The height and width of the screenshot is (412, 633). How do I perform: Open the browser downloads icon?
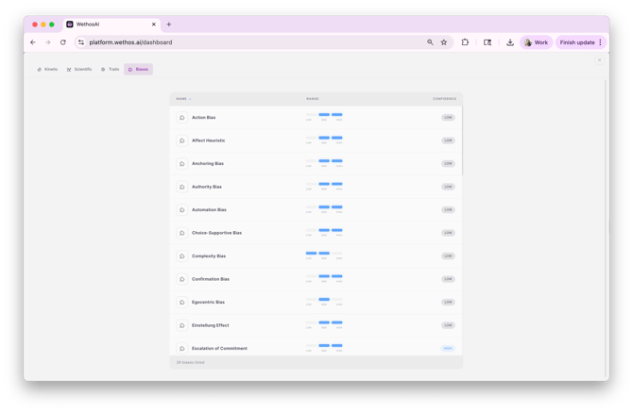point(510,42)
